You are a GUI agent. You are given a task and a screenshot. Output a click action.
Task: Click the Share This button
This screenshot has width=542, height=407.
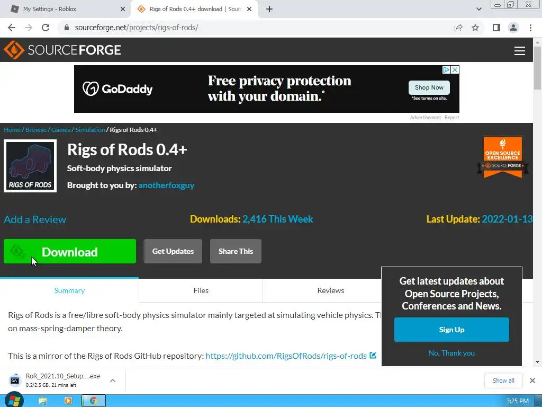[x=236, y=251]
